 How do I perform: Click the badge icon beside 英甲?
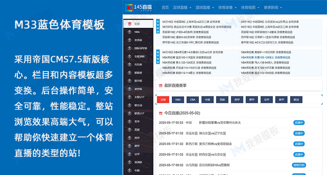130,121
